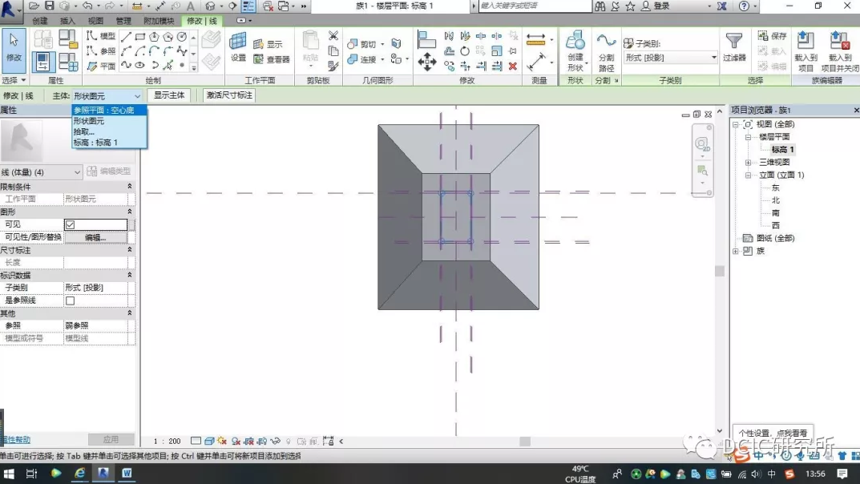Click the undo arrow in quick access toolbar
The image size is (860, 484).
tap(87, 6)
